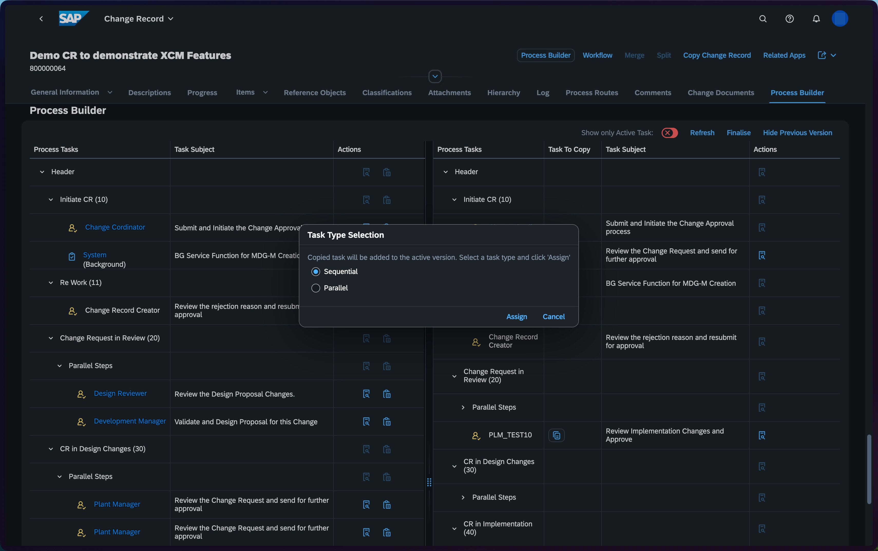878x551 pixels.
Task: Click the Workflow button
Action: point(597,55)
